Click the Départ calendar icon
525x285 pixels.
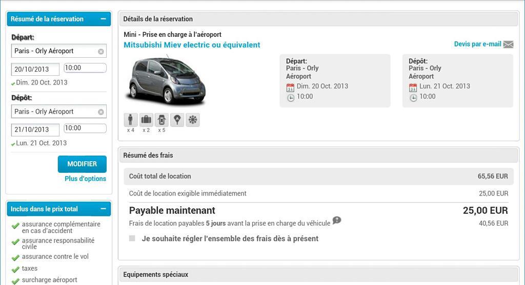pyautogui.click(x=290, y=87)
